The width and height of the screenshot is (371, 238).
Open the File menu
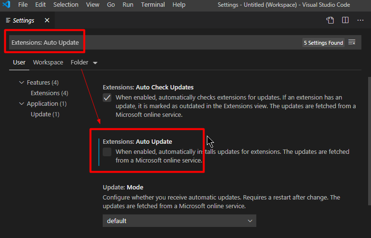pos(23,4)
